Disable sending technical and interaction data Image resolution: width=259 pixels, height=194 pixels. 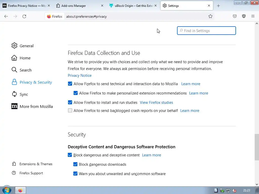(x=70, y=84)
